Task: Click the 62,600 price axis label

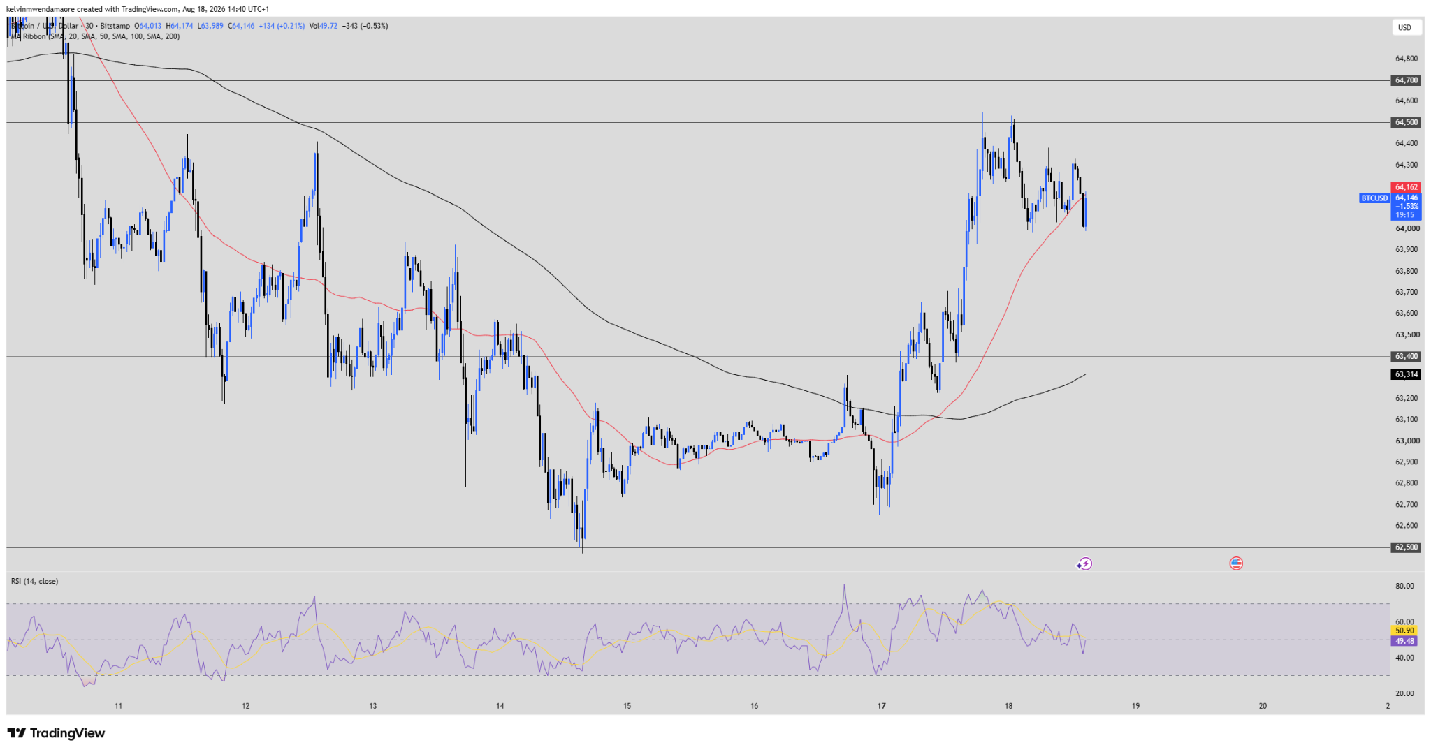Action: coord(1407,526)
